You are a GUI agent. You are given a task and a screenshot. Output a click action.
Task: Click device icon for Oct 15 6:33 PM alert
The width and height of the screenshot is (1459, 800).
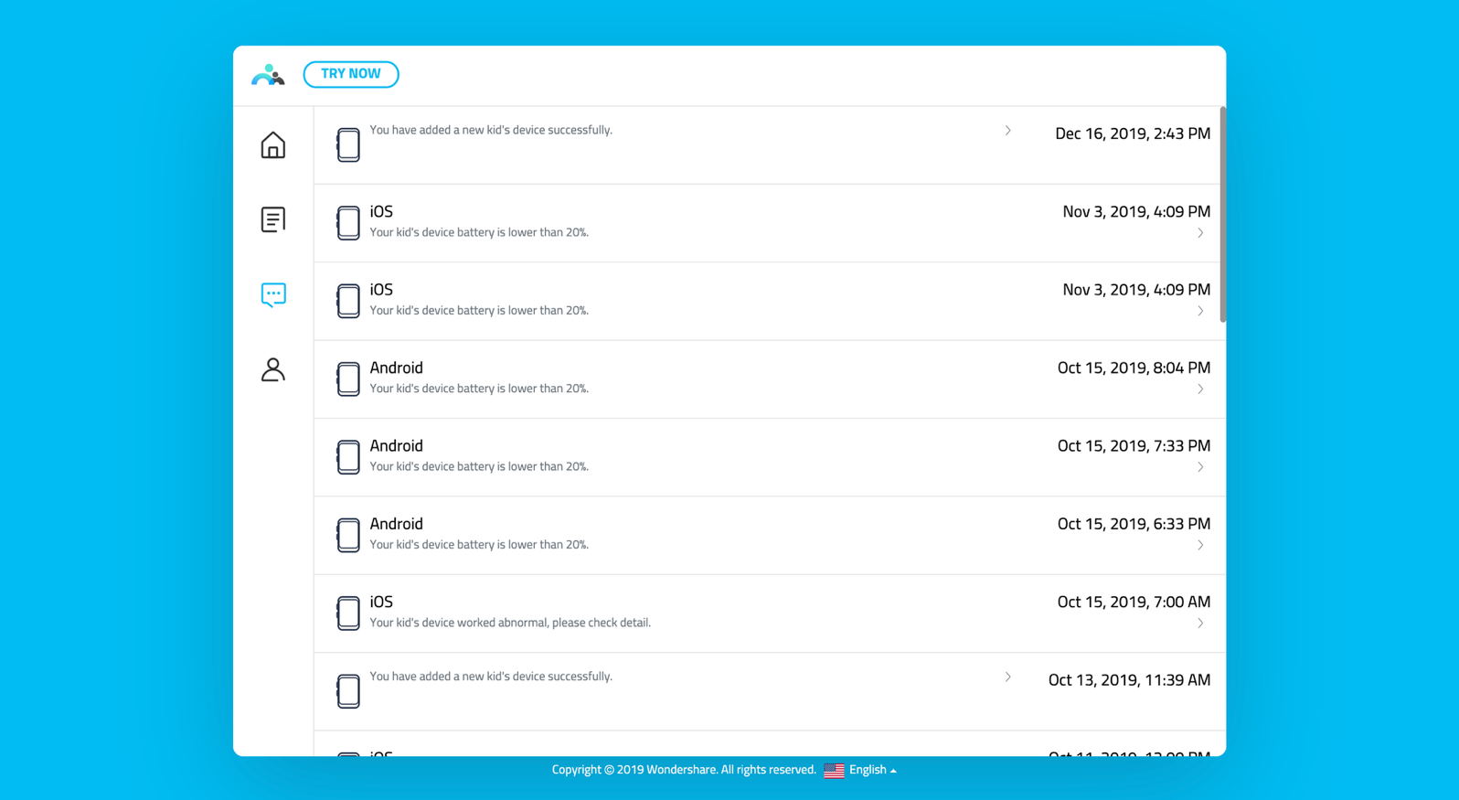pyautogui.click(x=348, y=535)
